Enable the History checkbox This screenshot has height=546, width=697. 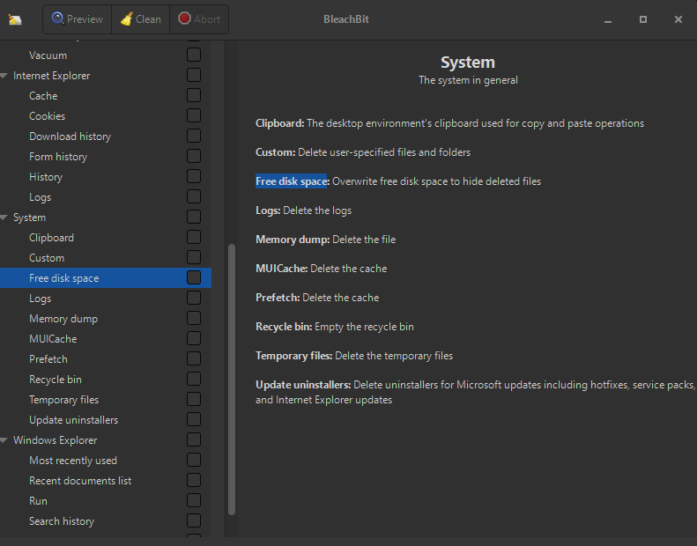(x=194, y=176)
